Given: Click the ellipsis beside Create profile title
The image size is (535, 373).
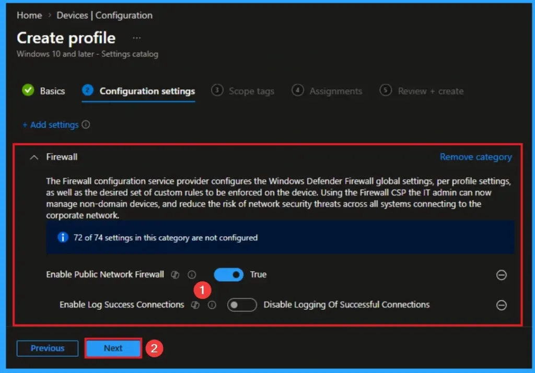Looking at the screenshot, I should [x=136, y=38].
